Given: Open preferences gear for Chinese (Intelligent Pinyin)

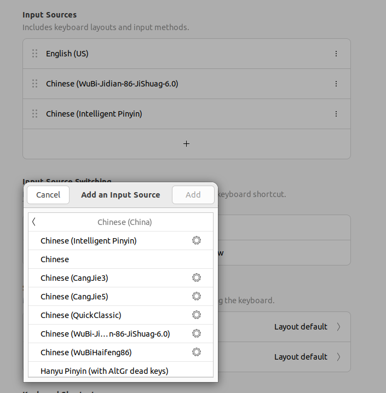Looking at the screenshot, I should 197,240.
